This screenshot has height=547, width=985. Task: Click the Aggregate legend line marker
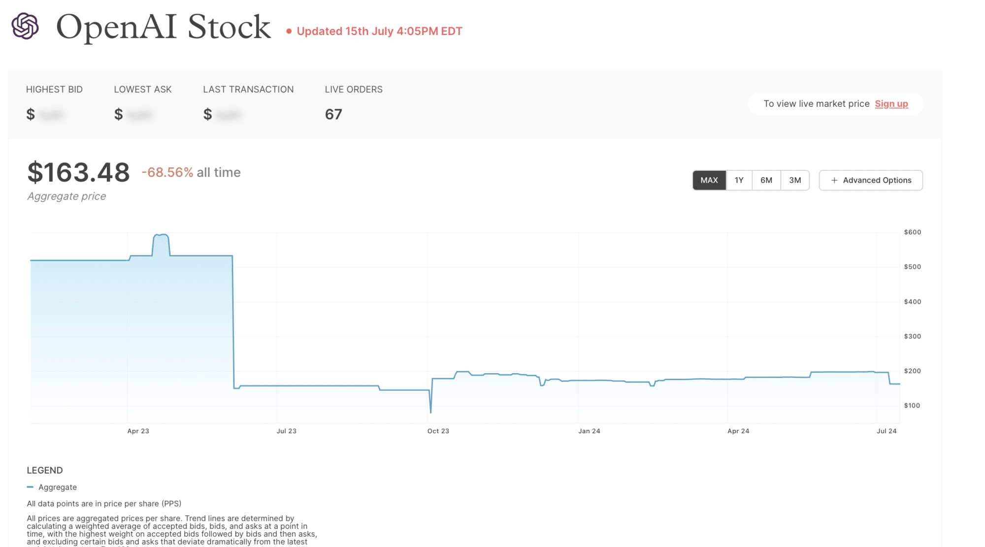point(30,487)
